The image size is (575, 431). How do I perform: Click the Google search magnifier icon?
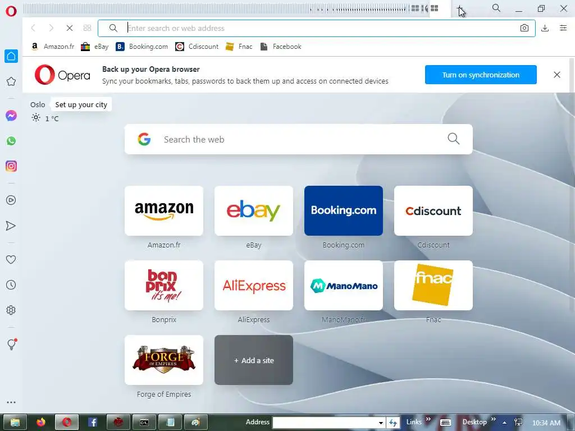click(453, 139)
